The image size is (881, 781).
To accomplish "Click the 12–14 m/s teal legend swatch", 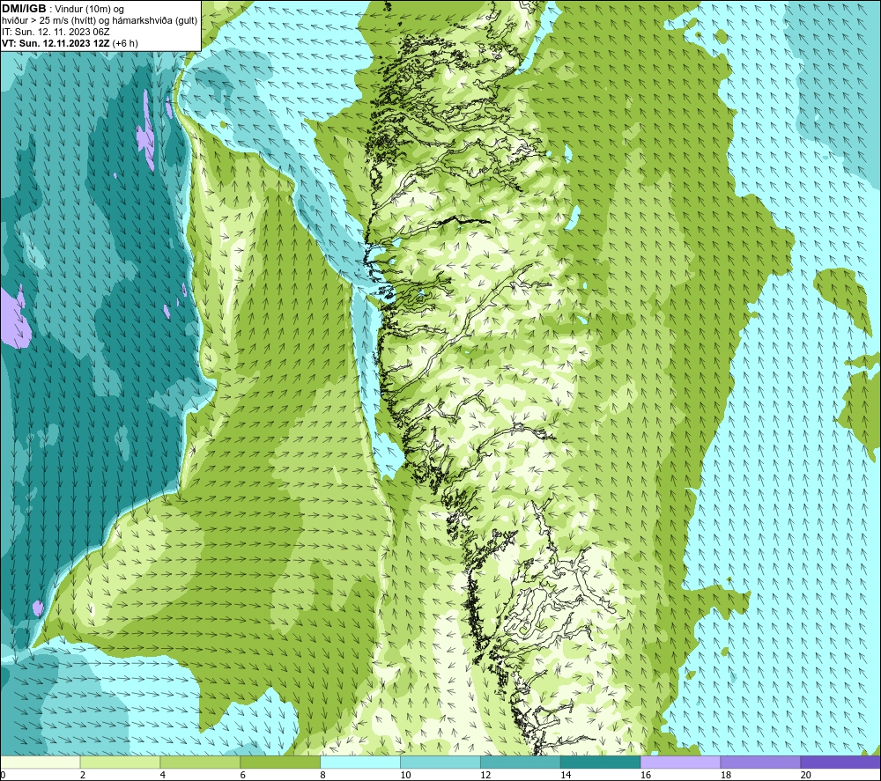I will 521,762.
